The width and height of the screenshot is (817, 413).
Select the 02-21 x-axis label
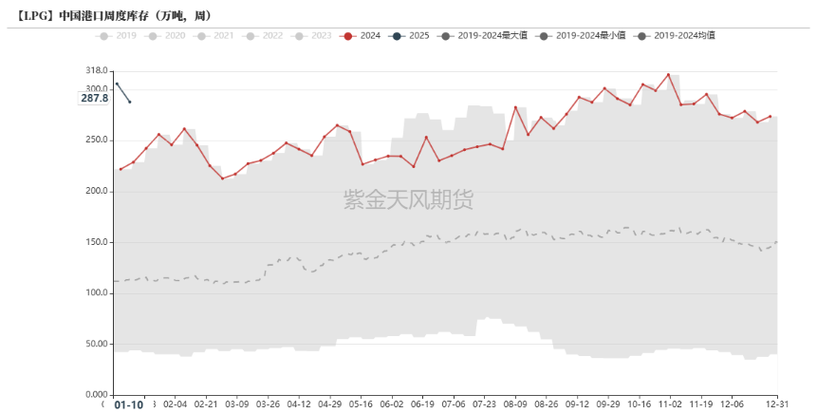206,404
